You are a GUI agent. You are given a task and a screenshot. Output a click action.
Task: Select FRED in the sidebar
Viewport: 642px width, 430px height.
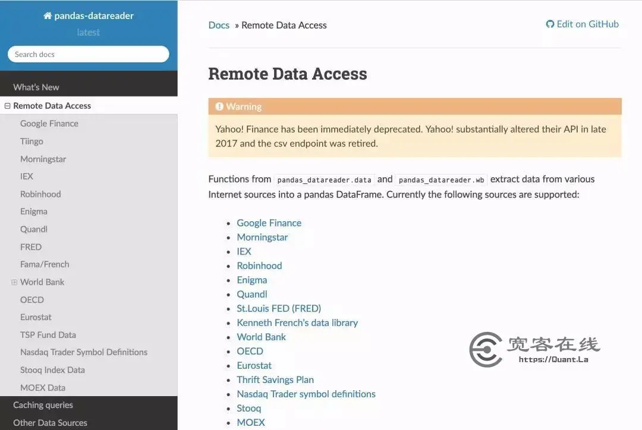[31, 247]
